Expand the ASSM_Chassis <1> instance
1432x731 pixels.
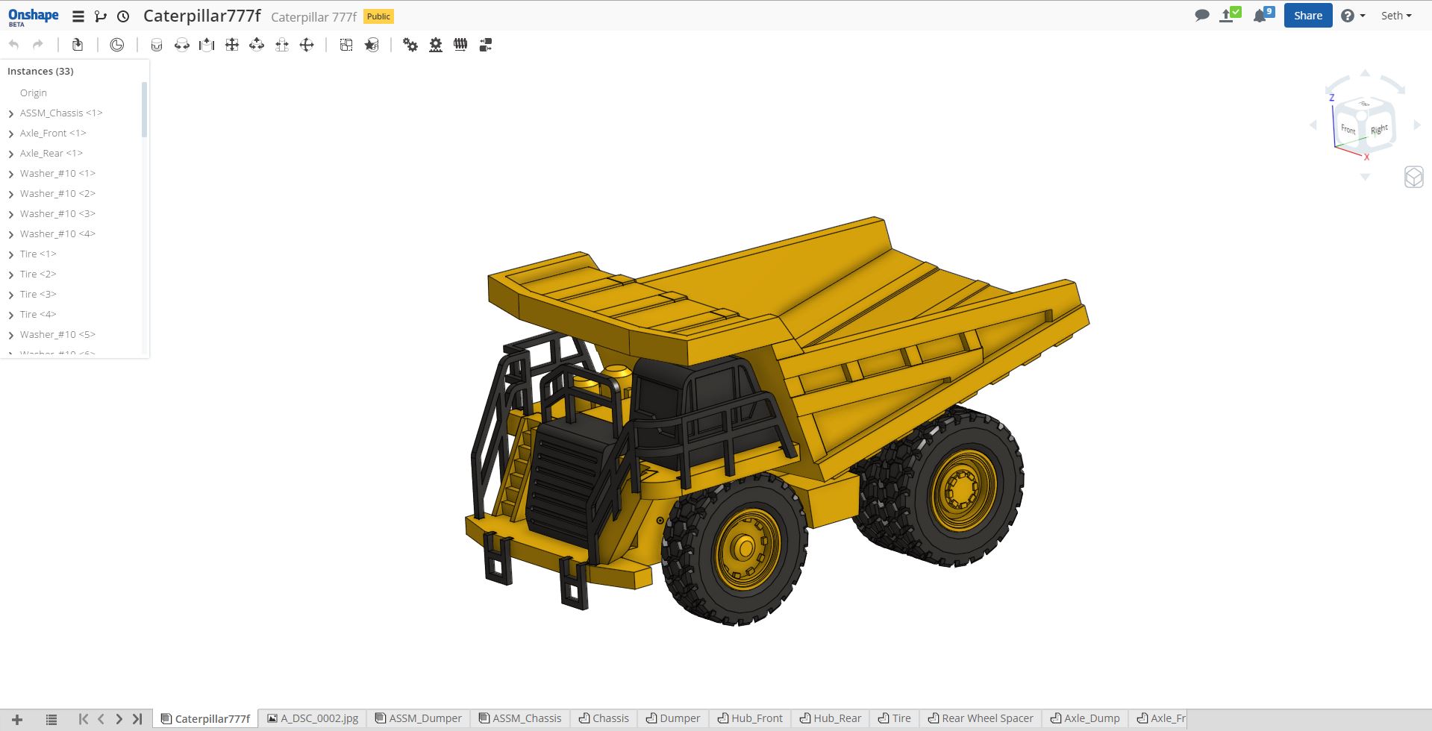click(x=11, y=113)
